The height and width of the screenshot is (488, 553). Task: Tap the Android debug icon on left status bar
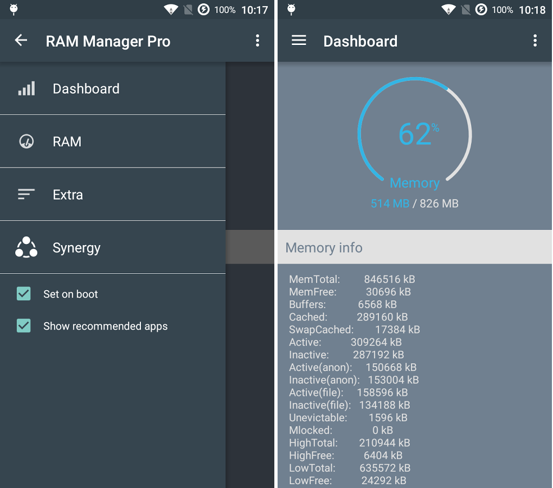pyautogui.click(x=14, y=10)
